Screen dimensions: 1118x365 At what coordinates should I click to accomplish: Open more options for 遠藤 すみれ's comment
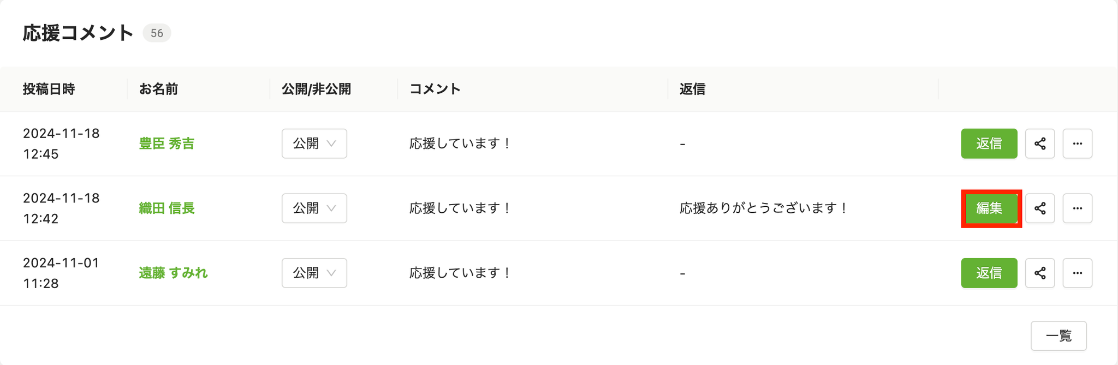pos(1077,273)
